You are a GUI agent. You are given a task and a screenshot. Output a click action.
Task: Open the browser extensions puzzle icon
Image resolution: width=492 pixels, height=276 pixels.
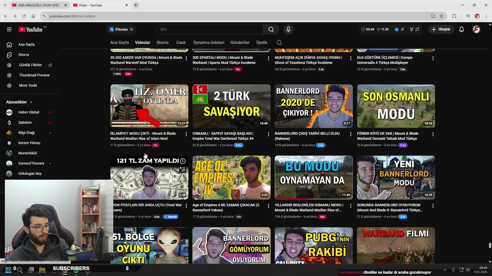[x=454, y=16]
